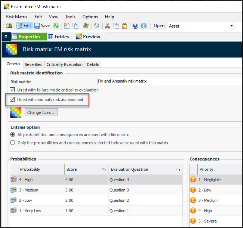Click the Cut scissors icon

coord(107,26)
